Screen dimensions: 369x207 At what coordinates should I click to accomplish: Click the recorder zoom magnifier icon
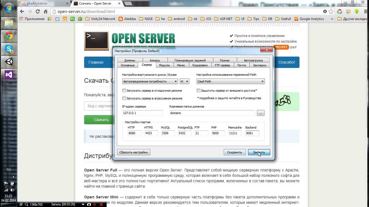coord(26,204)
